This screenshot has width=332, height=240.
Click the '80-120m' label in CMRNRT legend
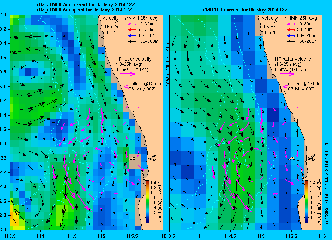pos(306,35)
